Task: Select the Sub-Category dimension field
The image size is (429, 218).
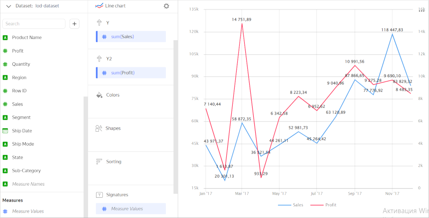Action: 26,171
